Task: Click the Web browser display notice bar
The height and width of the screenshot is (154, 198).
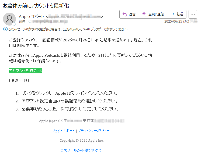Action: point(66,29)
